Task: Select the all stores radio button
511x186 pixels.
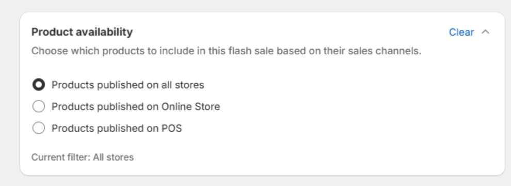Action: pos(39,85)
